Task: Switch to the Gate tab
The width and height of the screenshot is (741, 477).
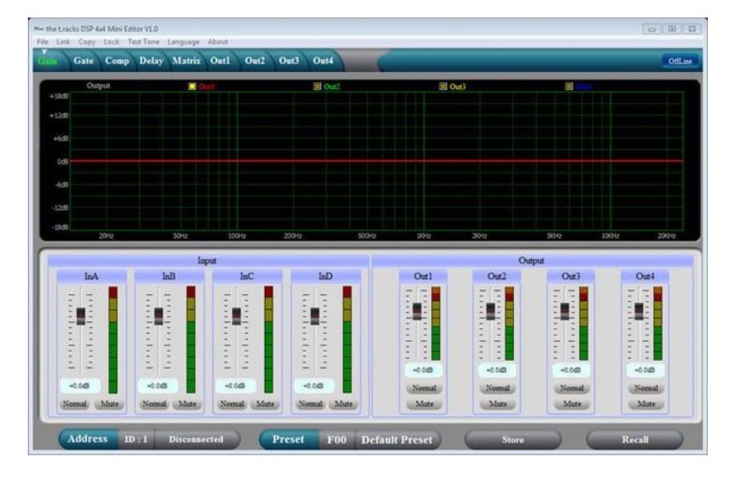Action: [x=84, y=61]
